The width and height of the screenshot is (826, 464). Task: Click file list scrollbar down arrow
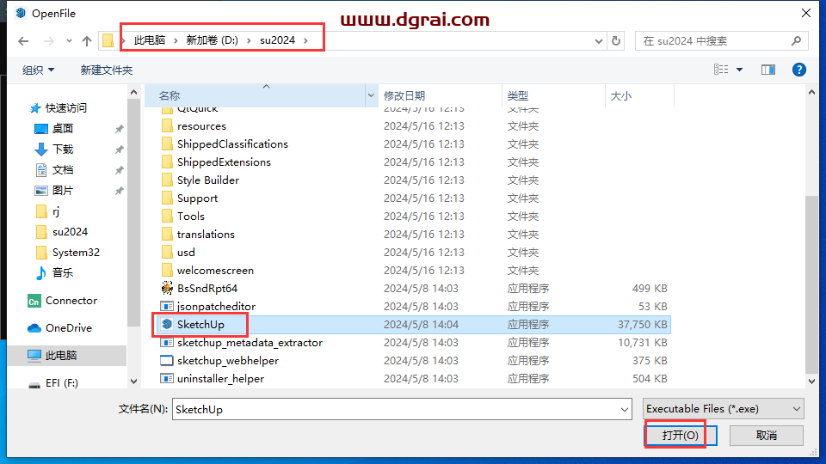[811, 382]
